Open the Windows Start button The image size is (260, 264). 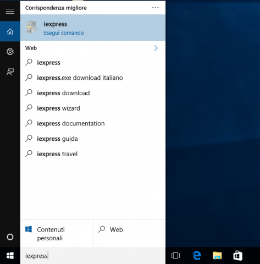[x=10, y=256]
